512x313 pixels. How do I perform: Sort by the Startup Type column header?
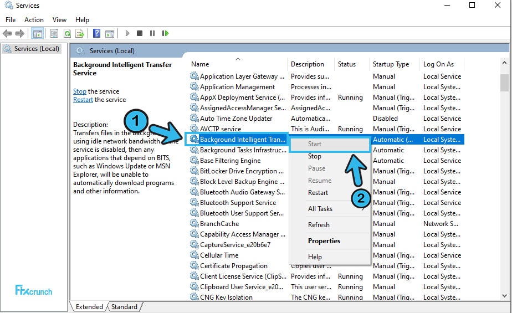point(395,64)
